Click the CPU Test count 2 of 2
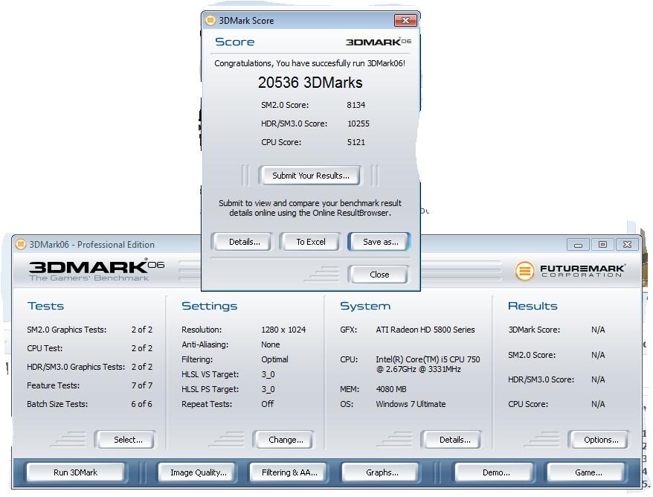This screenshot has height=497, width=653. click(141, 348)
